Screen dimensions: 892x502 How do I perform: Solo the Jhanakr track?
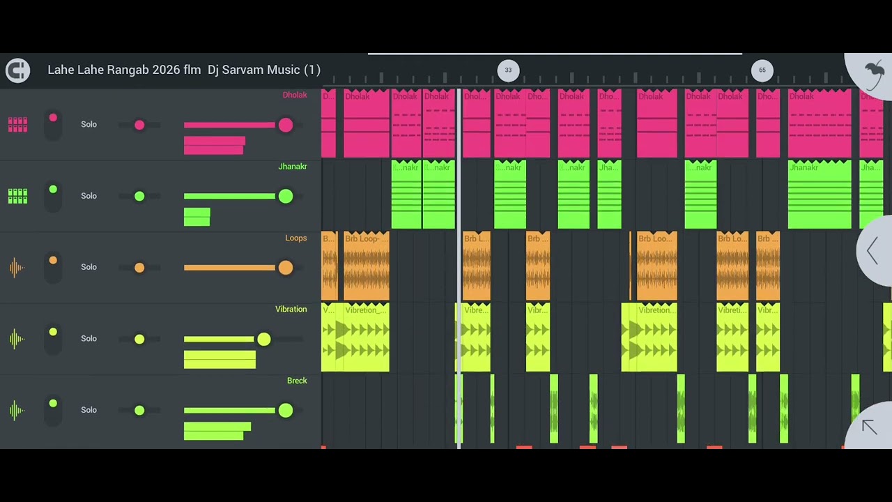(x=89, y=196)
